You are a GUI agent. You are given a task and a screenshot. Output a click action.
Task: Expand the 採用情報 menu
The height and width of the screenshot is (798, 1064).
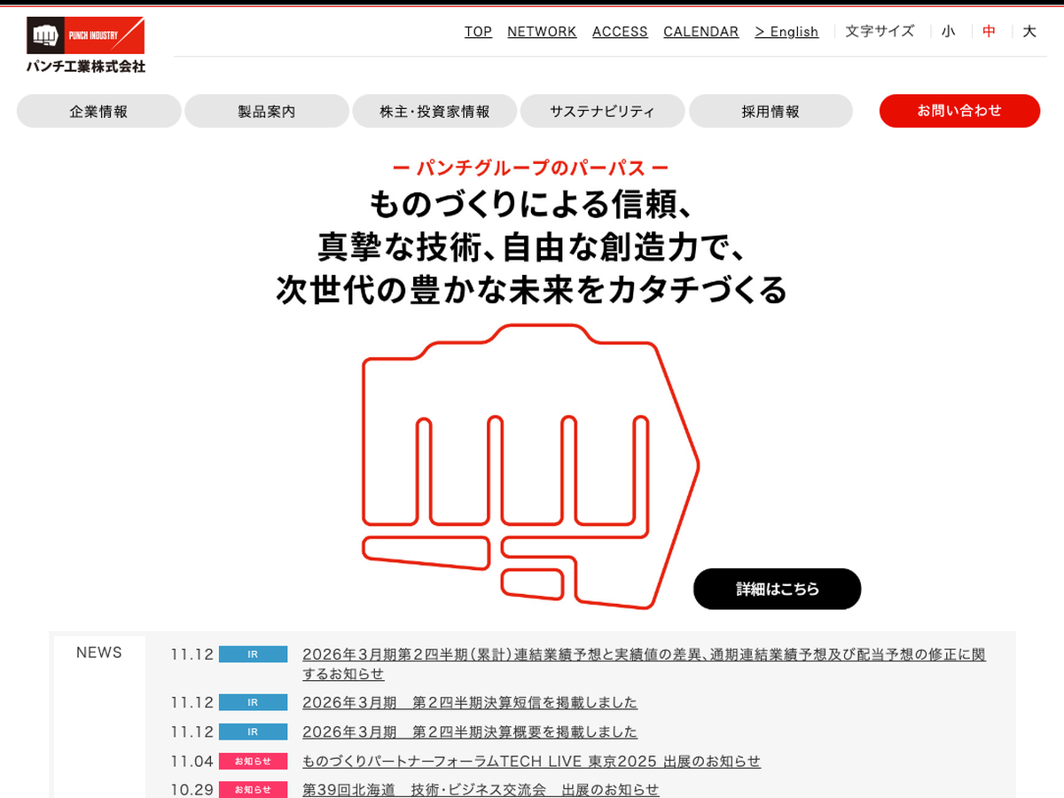click(x=771, y=112)
